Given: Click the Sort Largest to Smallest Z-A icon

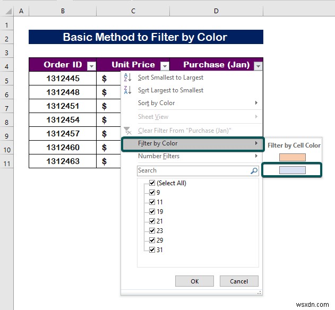Looking at the screenshot, I should coord(127,90).
